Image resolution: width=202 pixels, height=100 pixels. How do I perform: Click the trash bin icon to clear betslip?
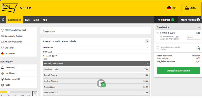tap(198, 48)
